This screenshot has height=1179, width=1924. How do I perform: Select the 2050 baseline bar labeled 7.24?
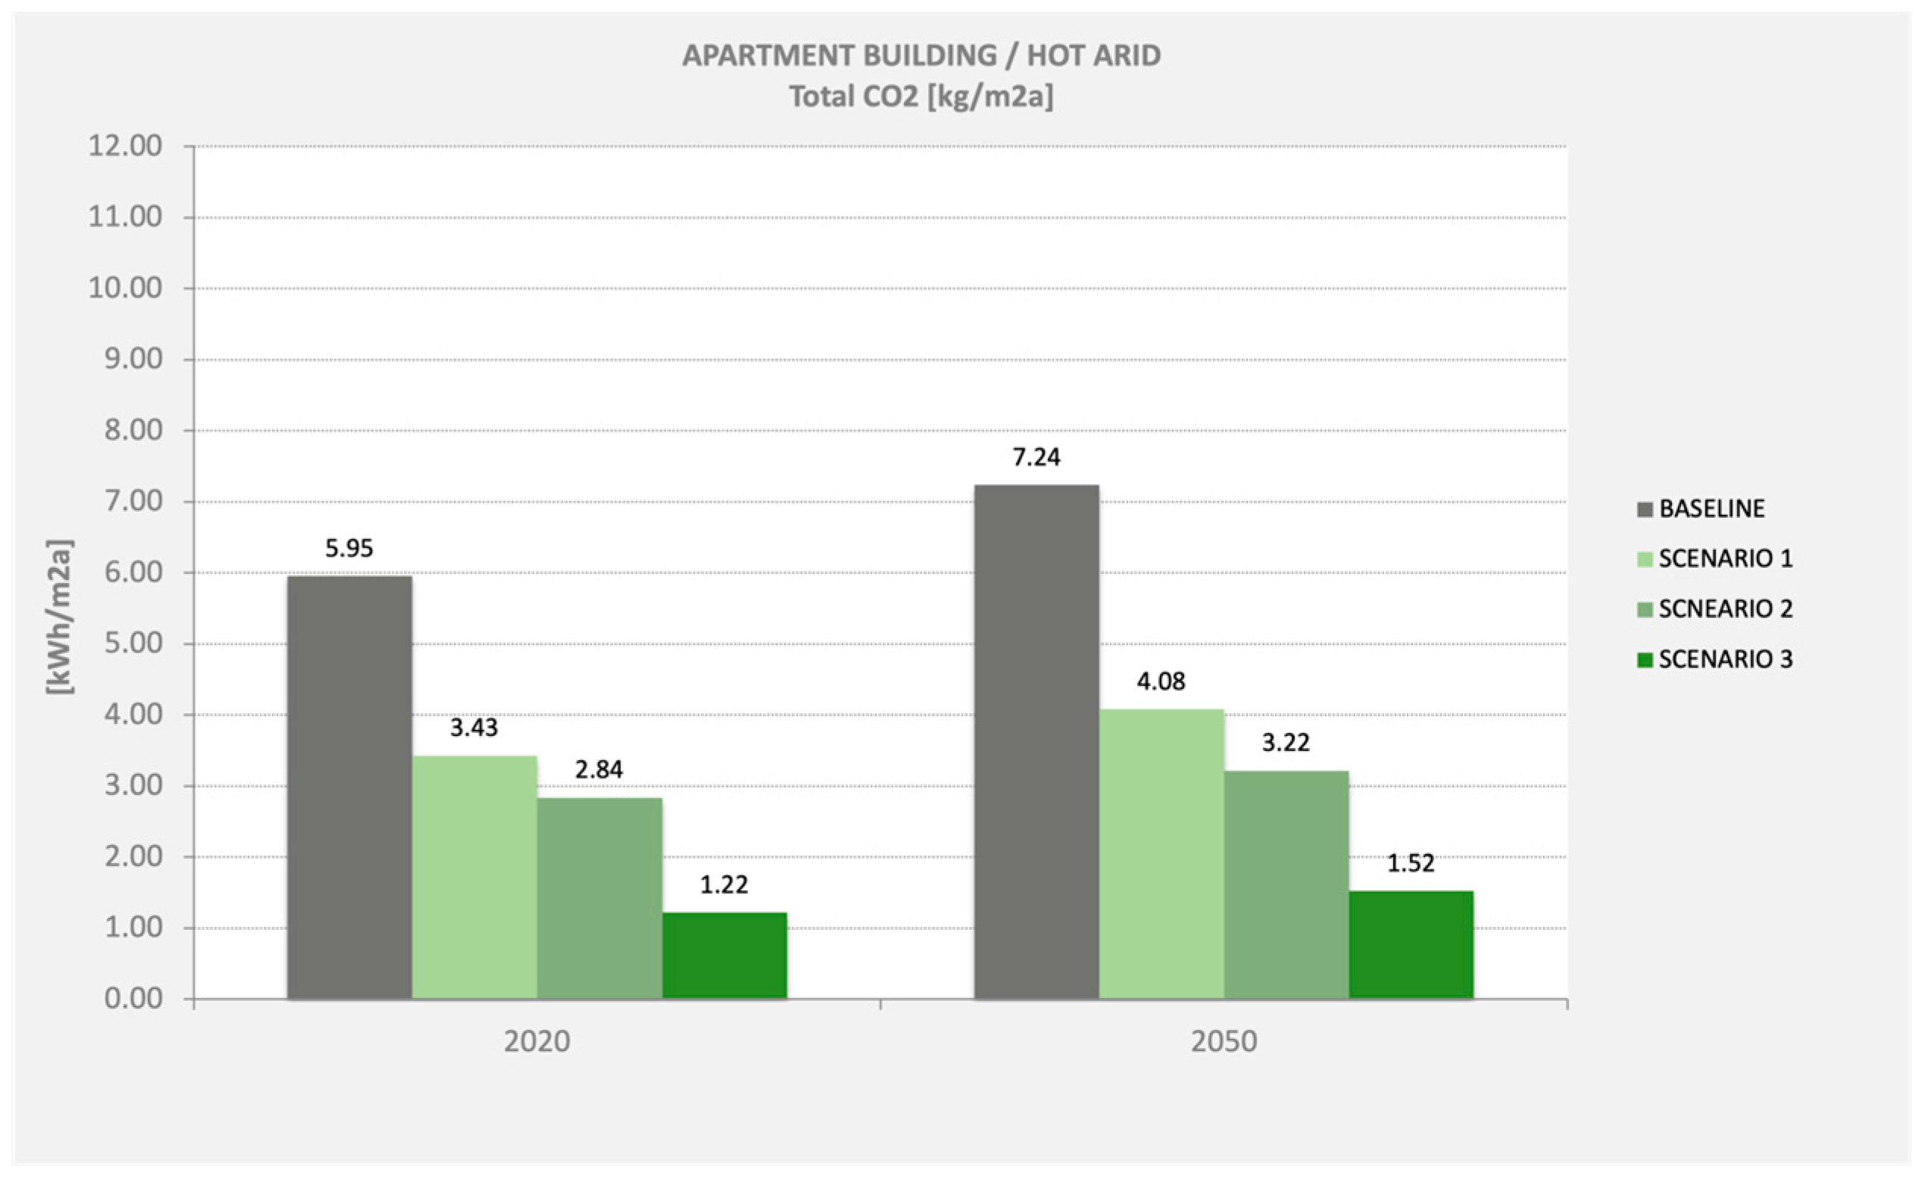tap(1036, 742)
